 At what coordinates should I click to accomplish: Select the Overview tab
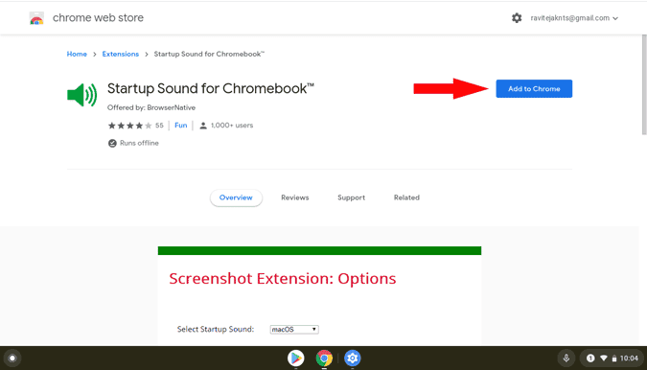[236, 197]
